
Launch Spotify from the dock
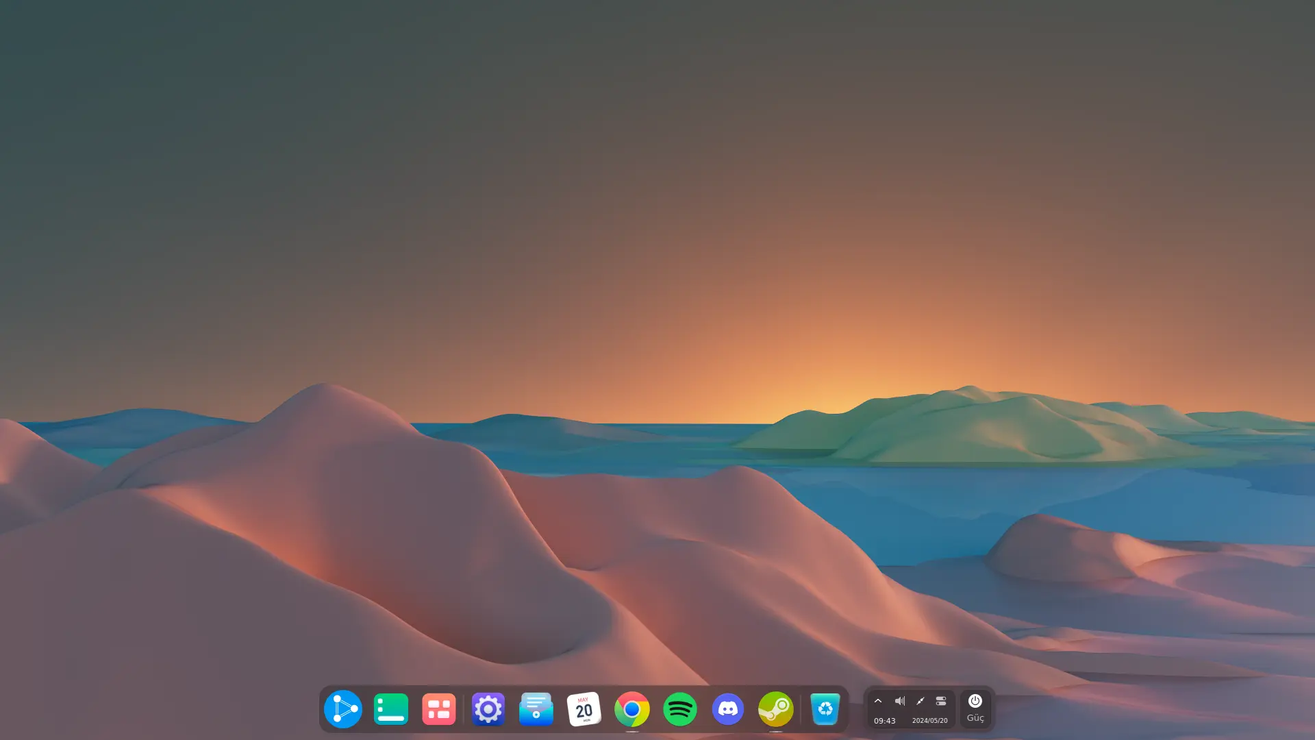click(680, 709)
